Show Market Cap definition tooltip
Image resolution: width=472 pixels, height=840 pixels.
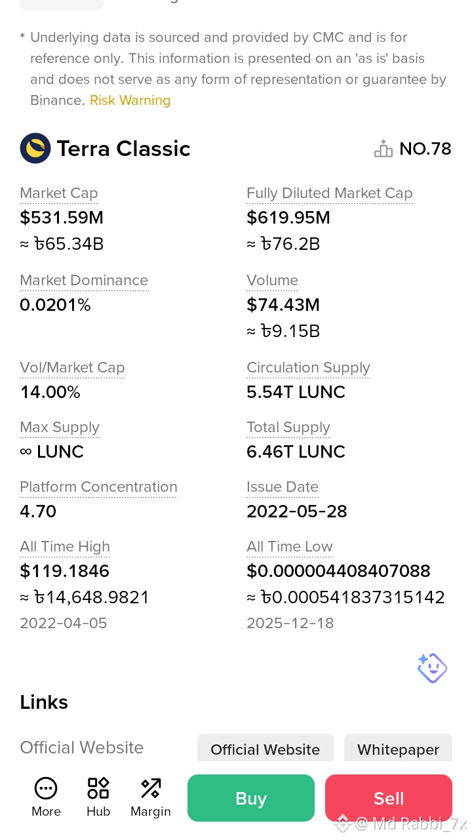click(59, 193)
